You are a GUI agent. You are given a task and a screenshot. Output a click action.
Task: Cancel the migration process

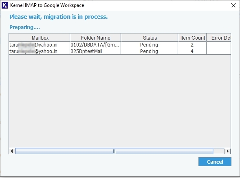(215, 162)
